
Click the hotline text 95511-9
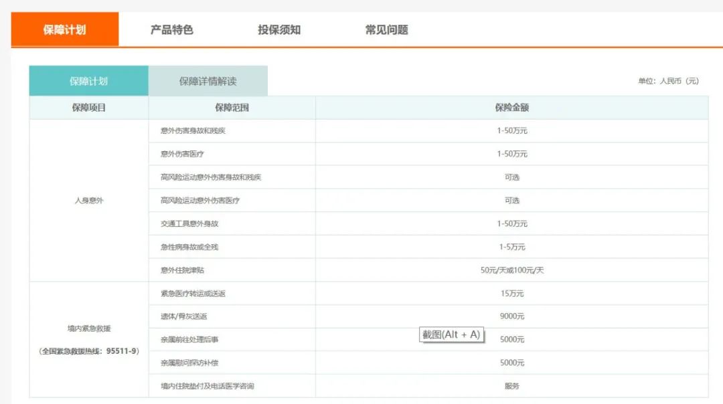pos(122,351)
